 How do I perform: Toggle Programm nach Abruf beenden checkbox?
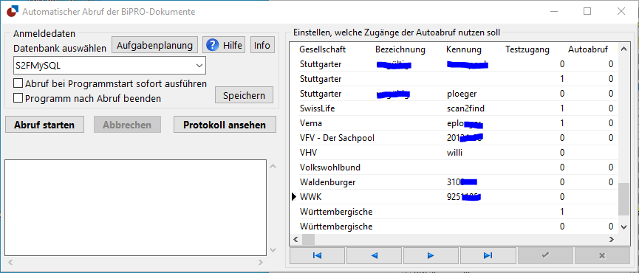(18, 98)
